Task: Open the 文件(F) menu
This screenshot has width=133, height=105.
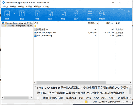Action: pyautogui.click(x=5, y=6)
